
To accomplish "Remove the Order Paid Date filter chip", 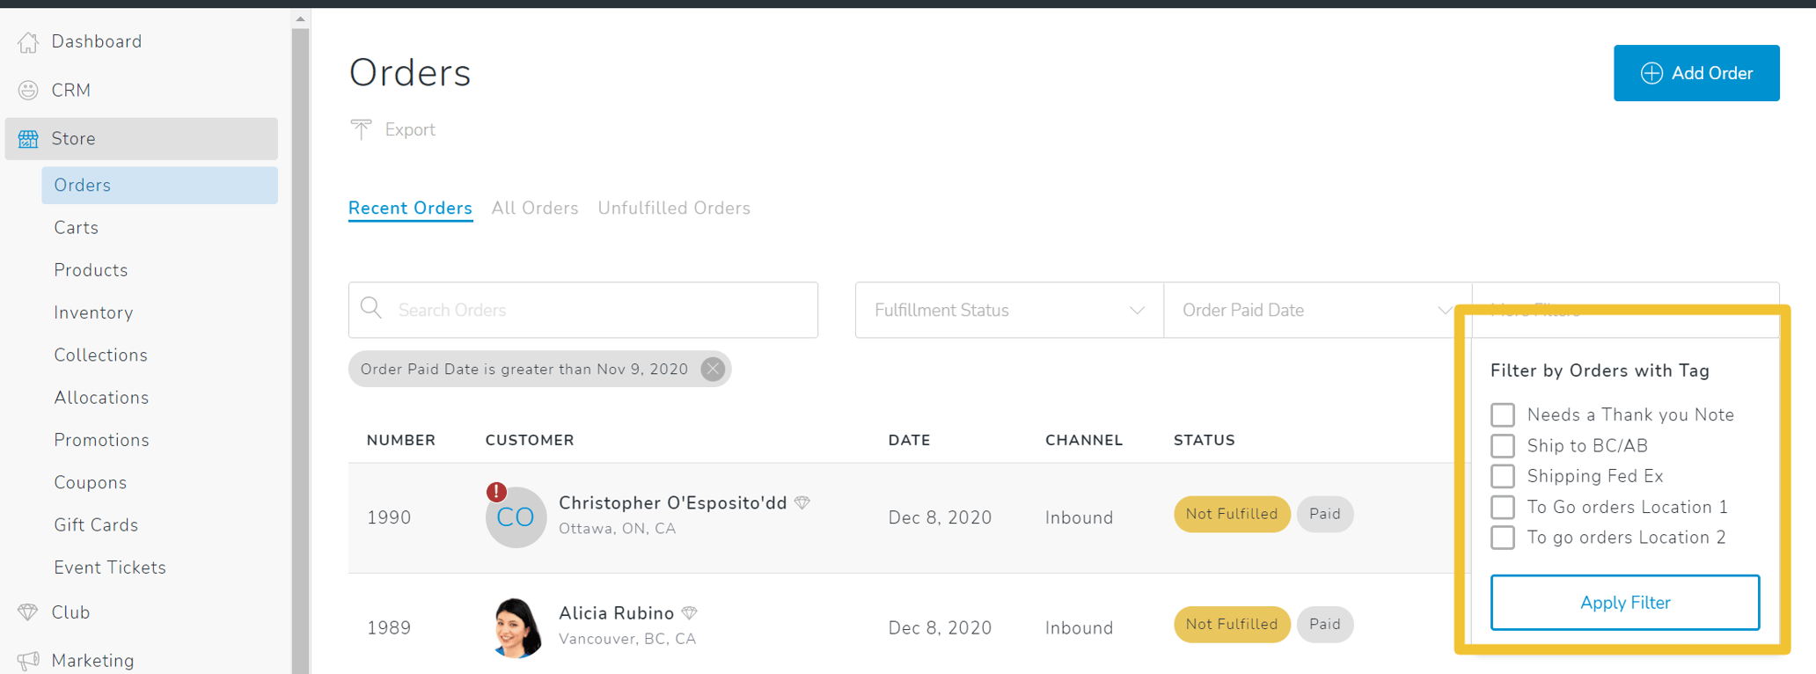I will [x=713, y=369].
